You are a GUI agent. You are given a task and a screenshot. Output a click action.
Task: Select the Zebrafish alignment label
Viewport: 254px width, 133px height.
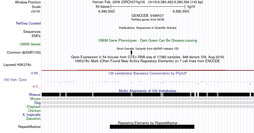(33, 119)
